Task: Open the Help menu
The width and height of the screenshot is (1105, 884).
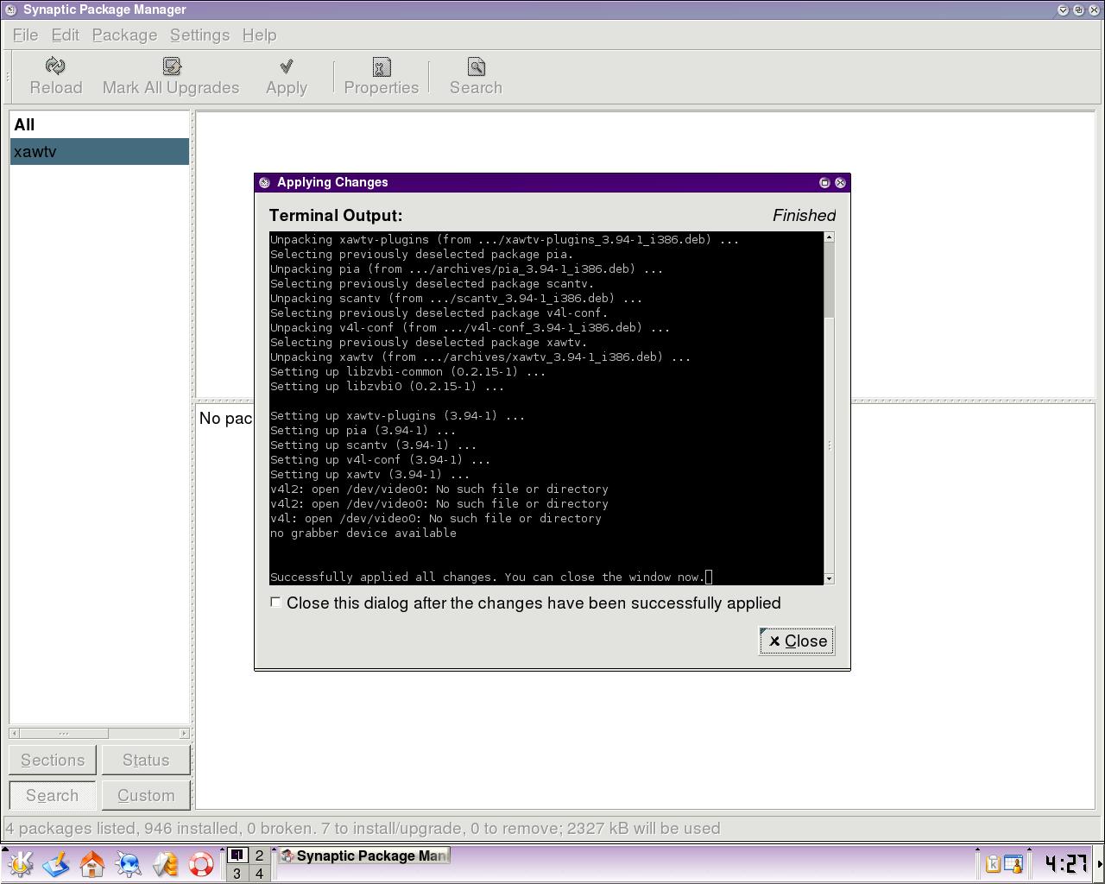Action: 259,35
